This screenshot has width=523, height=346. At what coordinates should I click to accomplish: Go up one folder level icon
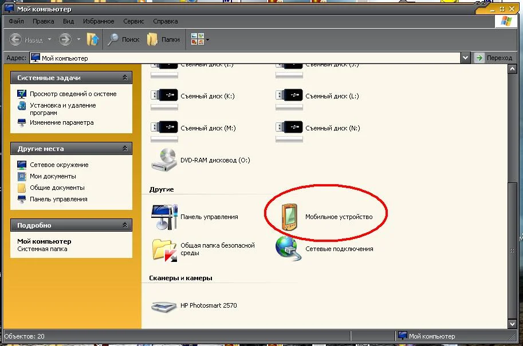(93, 39)
